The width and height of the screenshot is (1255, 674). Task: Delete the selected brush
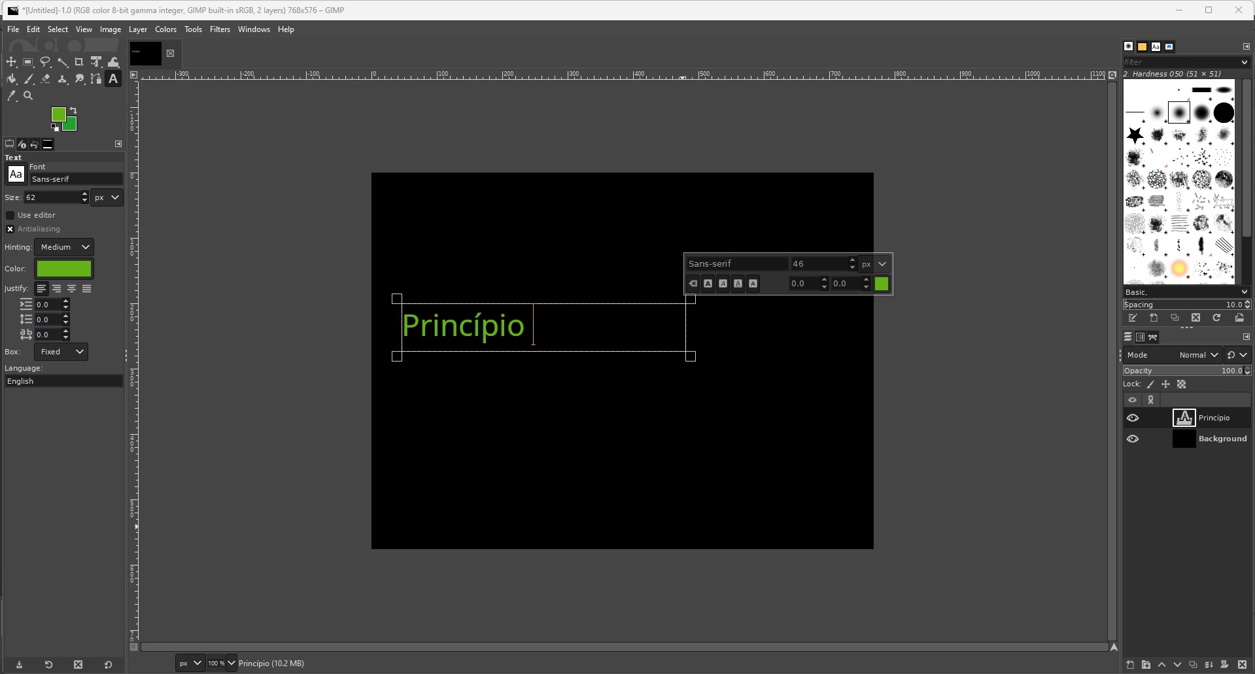click(x=1195, y=318)
